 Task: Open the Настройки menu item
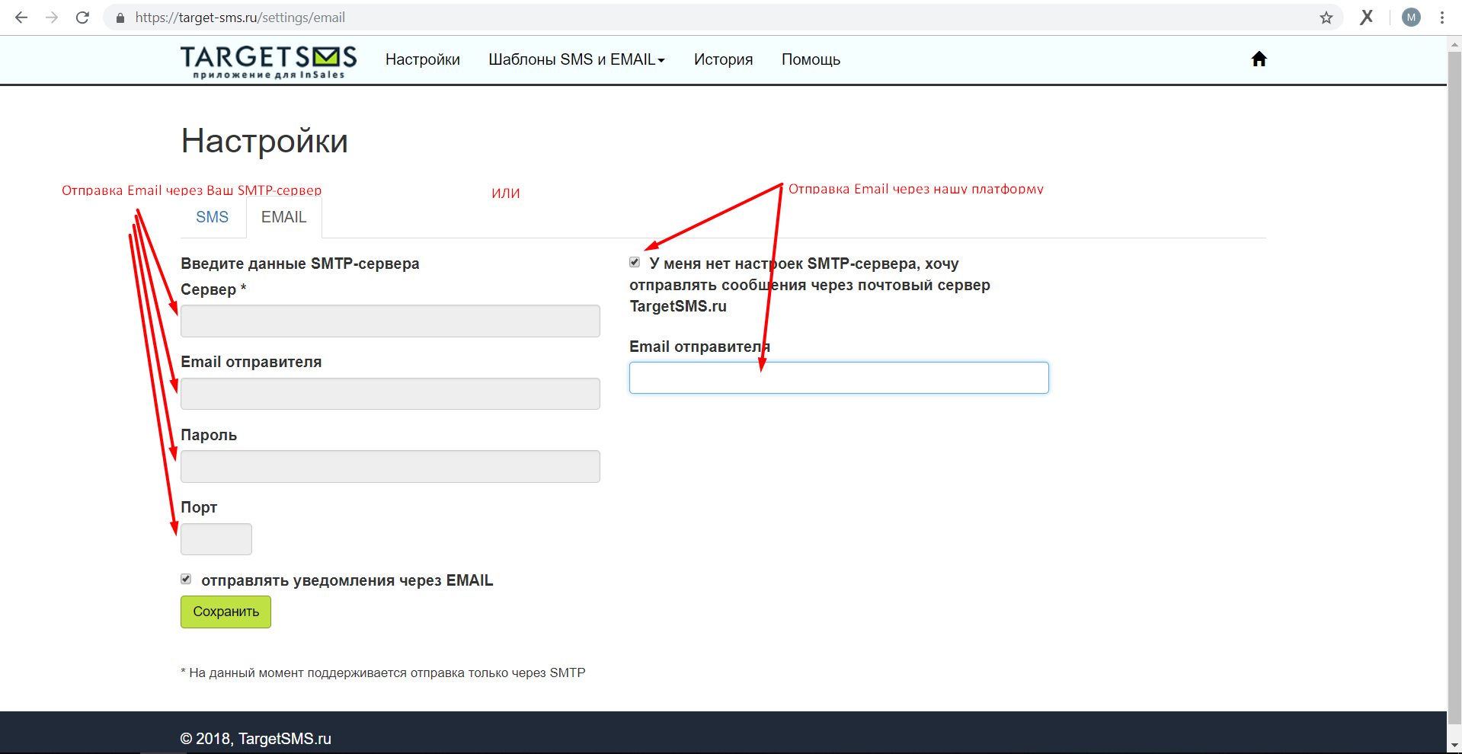point(423,59)
